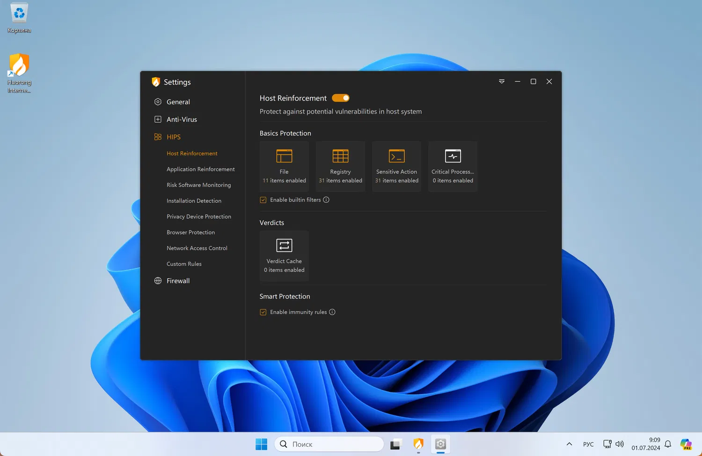Click '0 items enabled' under Verdict Cache

click(284, 270)
